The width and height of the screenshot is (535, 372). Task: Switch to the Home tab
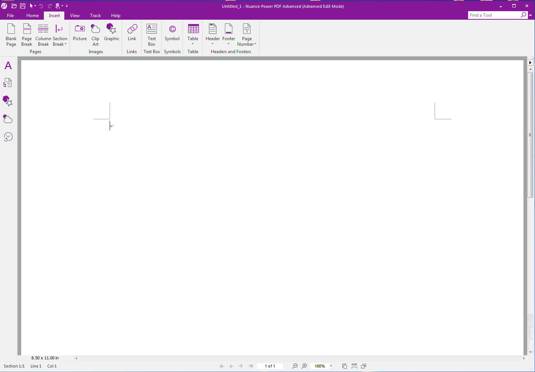(x=32, y=16)
